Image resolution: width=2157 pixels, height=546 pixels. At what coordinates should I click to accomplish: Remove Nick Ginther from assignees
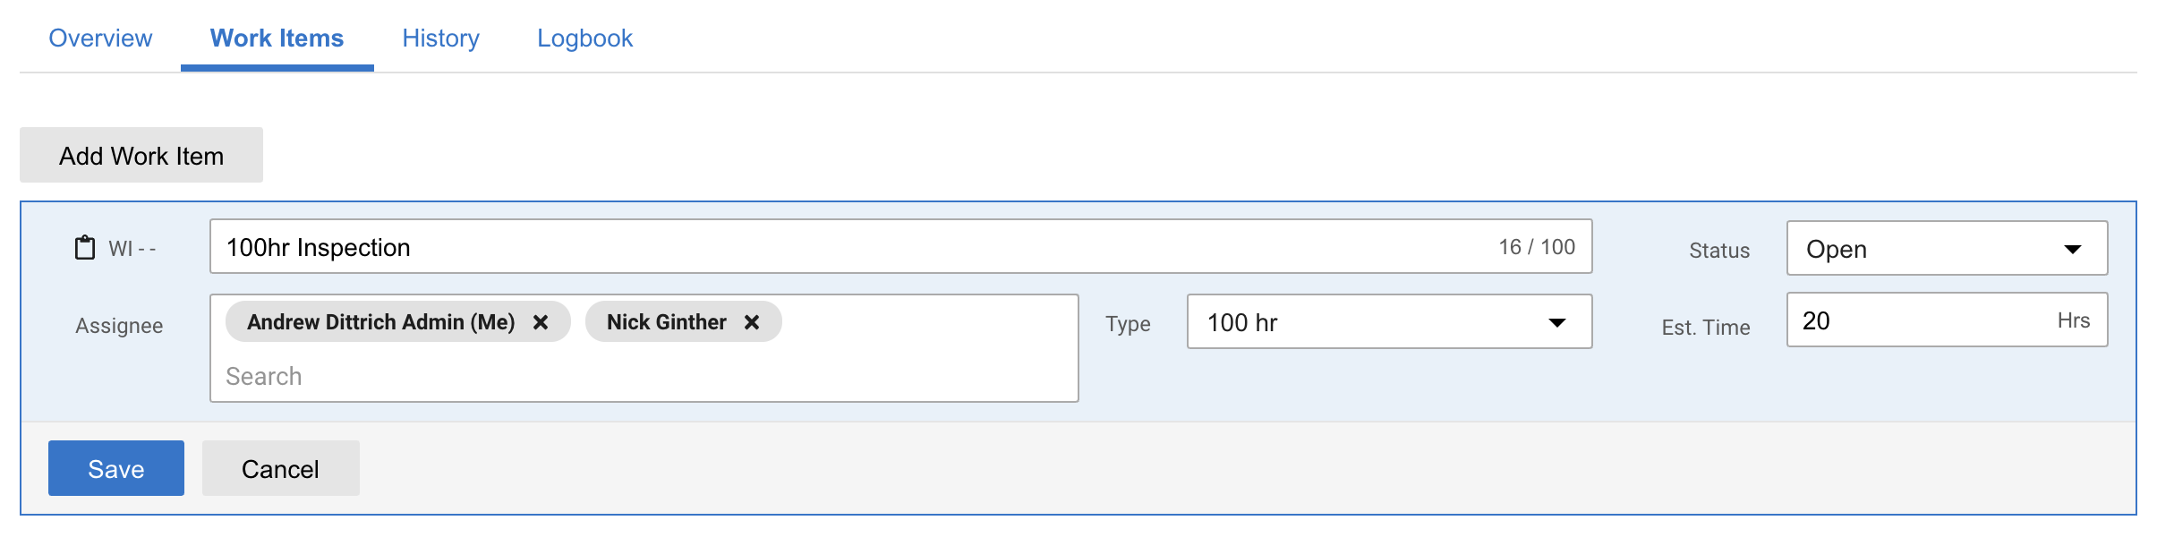(752, 322)
